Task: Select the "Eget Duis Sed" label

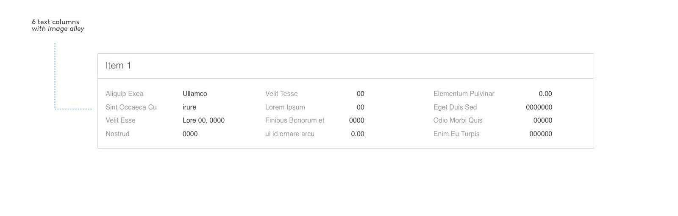Action: (x=455, y=107)
